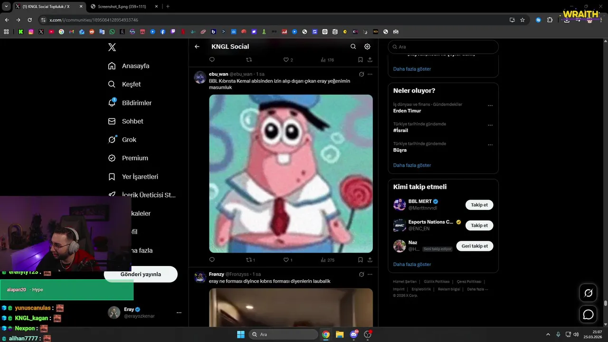Go back with KNGL Social back arrow
608x342 pixels.
(x=197, y=47)
